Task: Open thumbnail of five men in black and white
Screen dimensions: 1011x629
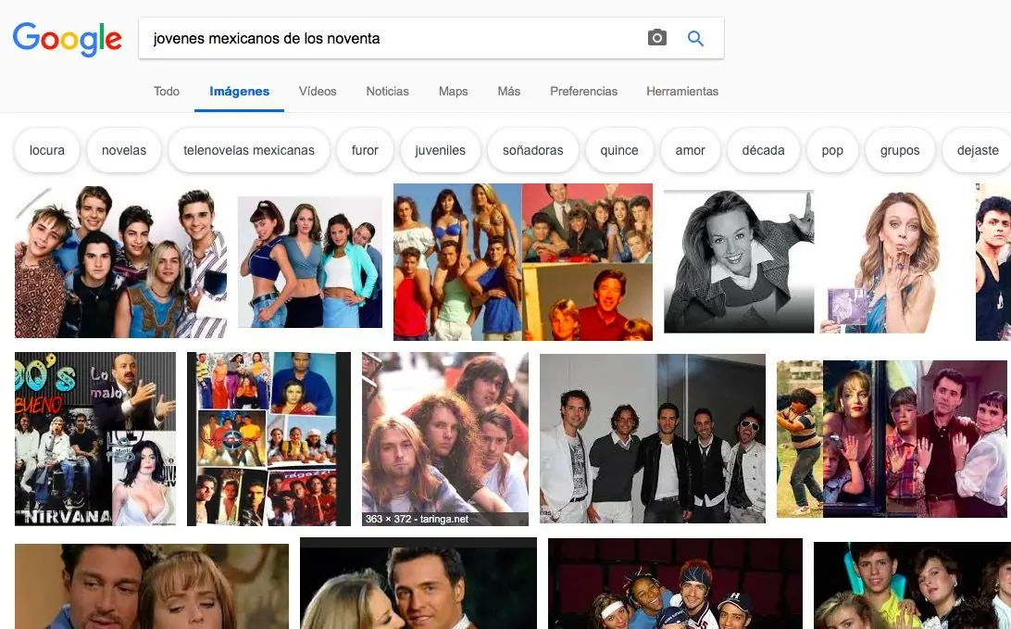Action: point(653,439)
